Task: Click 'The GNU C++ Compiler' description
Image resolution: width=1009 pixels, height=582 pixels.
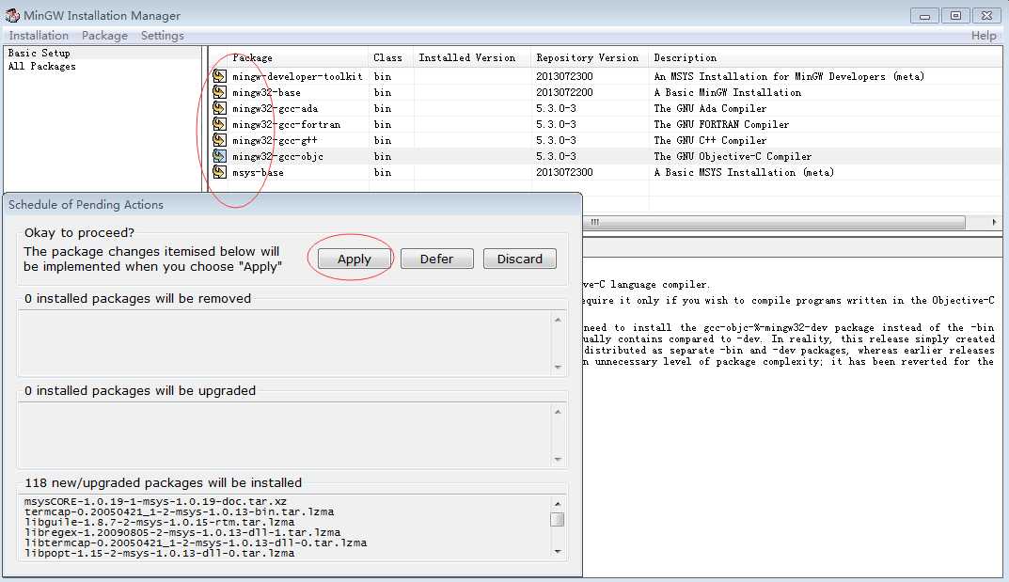Action: [710, 140]
